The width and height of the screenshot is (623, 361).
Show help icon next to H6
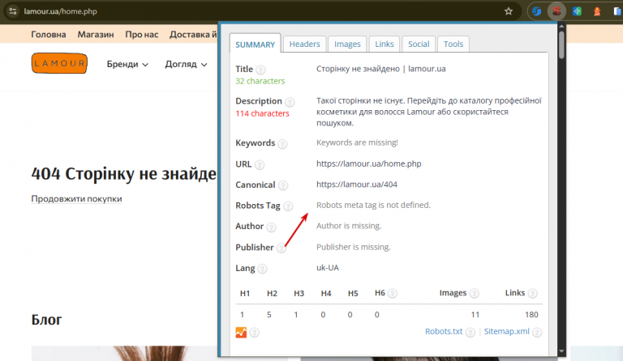(392, 293)
